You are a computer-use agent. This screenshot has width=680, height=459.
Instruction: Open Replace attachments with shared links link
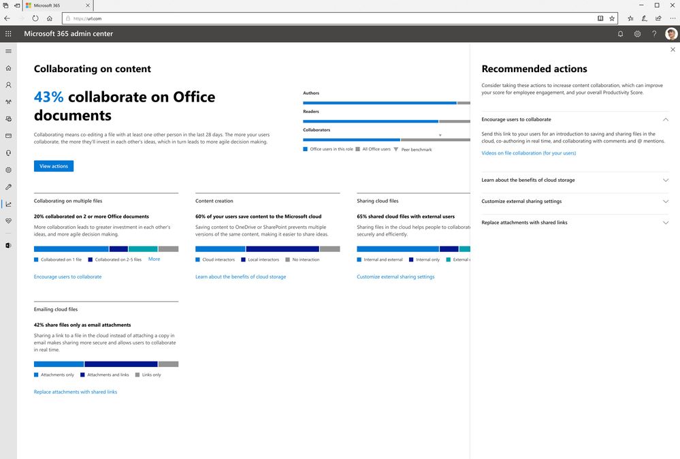tap(76, 392)
